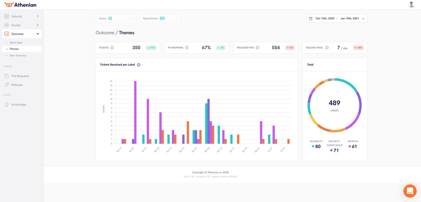The image size is (421, 202).
Task: Show info for Tickets metric
Action: click(x=112, y=48)
